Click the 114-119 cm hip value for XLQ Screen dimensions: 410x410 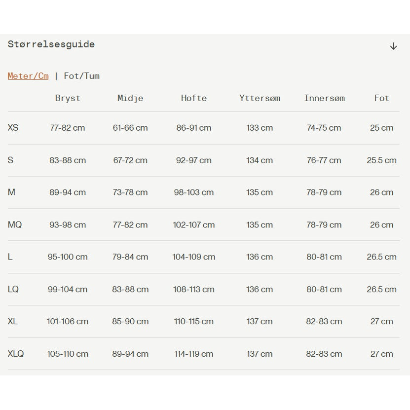coord(194,354)
